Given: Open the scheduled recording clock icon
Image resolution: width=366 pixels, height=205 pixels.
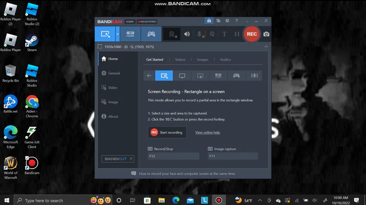Looking at the screenshot, I should tap(227, 21).
